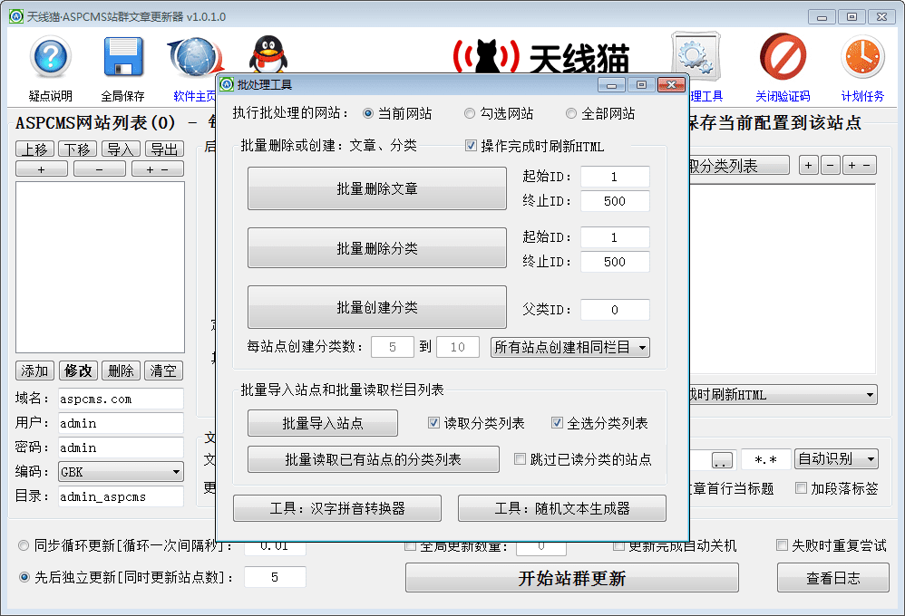Click 上移 button in site list
The height and width of the screenshot is (616, 905).
point(34,149)
